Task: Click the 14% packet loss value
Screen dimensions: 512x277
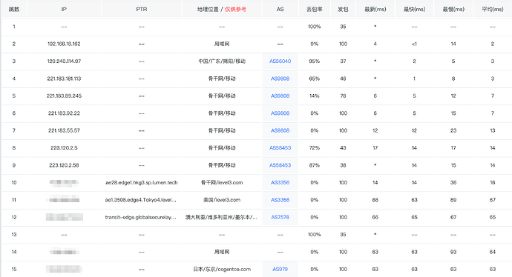Action: (314, 96)
